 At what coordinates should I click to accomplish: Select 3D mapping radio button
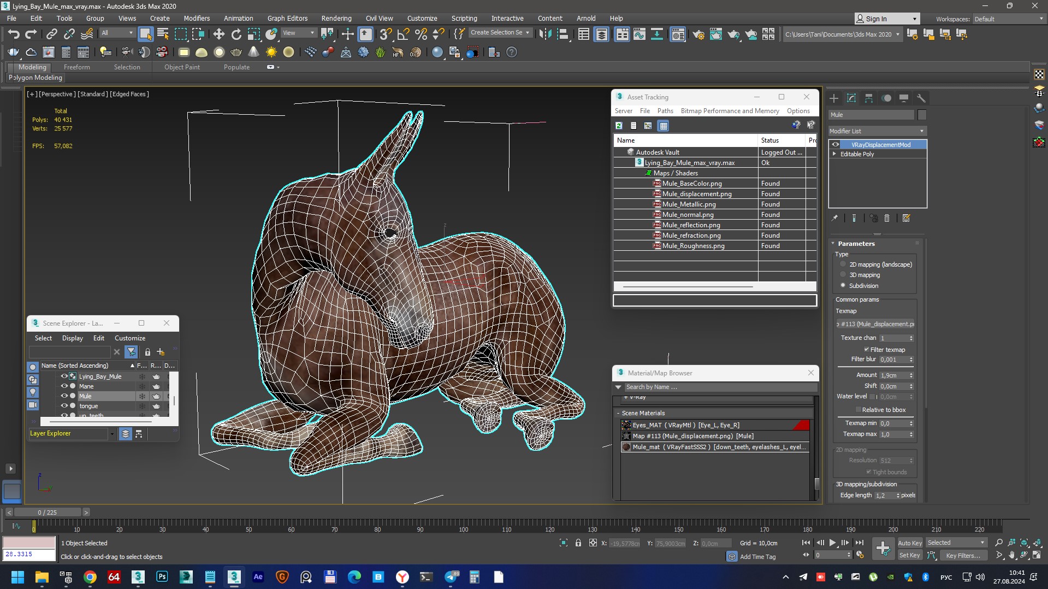point(843,275)
